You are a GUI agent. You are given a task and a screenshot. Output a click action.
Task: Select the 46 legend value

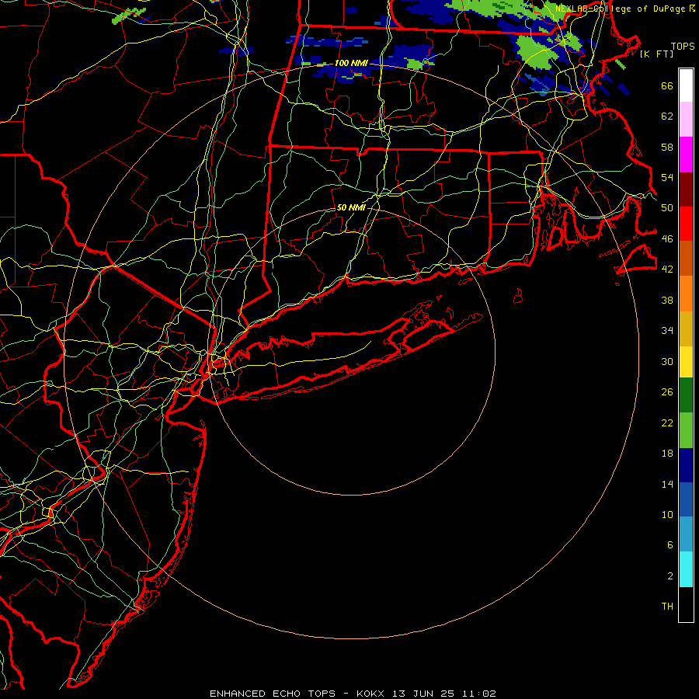(667, 239)
